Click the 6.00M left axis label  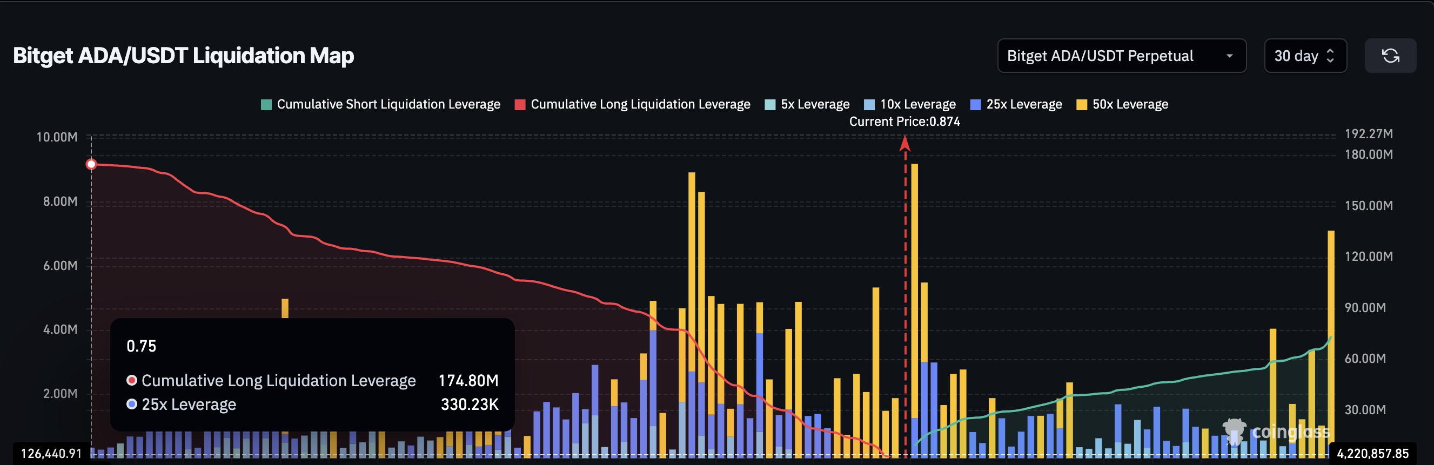[x=60, y=265]
